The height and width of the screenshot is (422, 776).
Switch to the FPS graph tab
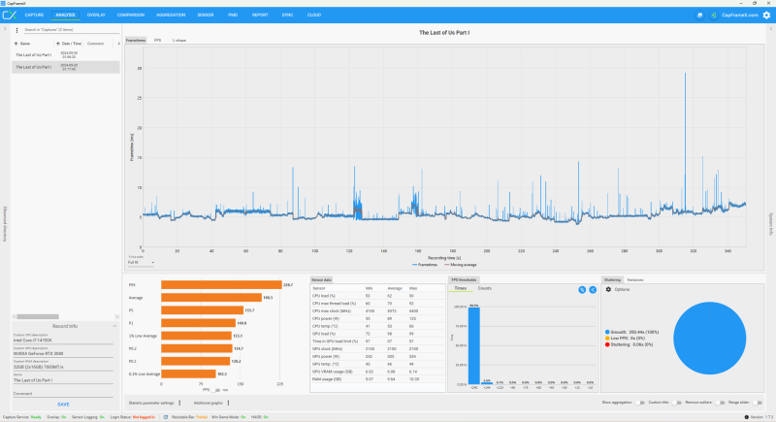[x=157, y=40]
